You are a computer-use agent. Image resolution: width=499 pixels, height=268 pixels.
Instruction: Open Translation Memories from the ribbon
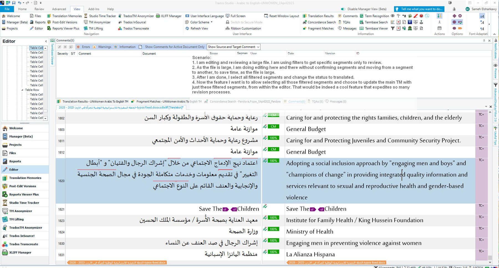coord(64,16)
